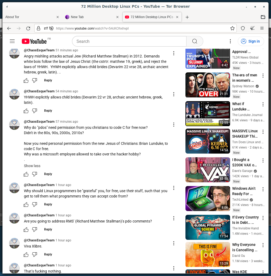
Task: Reply to the 54 minutes ago comment
Action: click(48, 111)
